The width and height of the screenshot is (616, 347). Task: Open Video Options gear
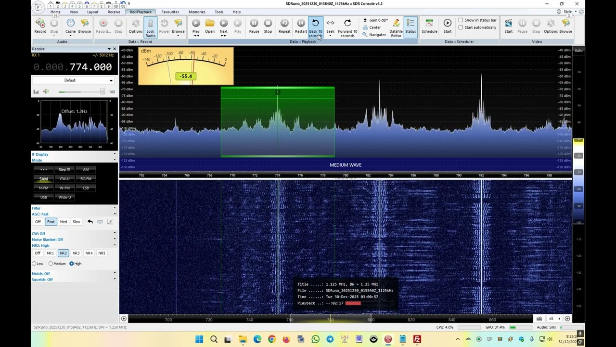click(x=551, y=27)
